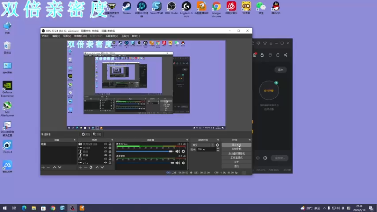Viewport: 377px width, 212px height.
Task: Pop out the 转场特效 dock via header icon
Action: point(218,140)
